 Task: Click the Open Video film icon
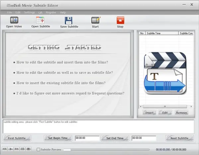coord(14,20)
